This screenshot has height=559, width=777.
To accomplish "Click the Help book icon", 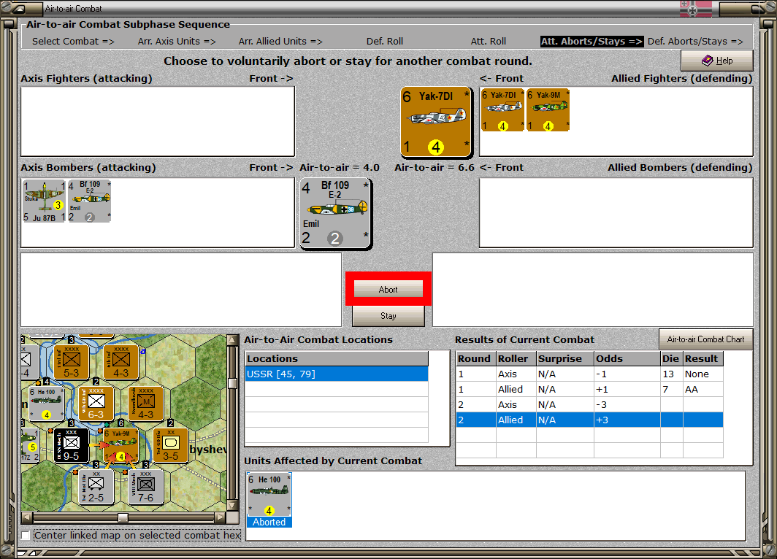I will tap(707, 61).
